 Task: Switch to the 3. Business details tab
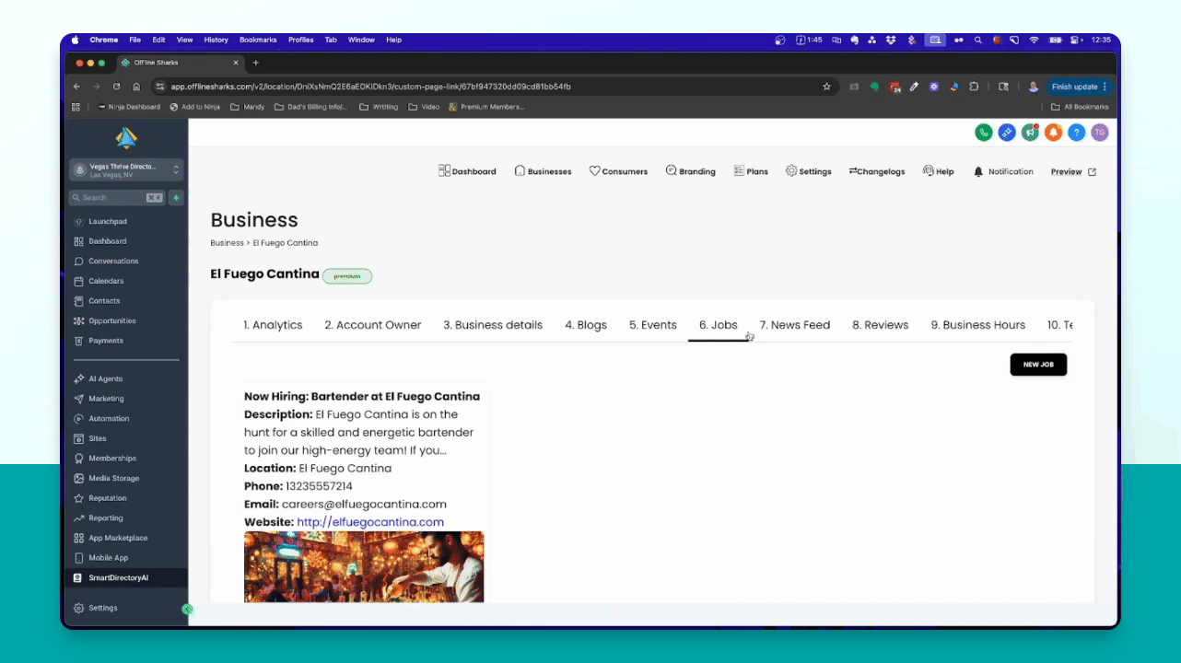[x=493, y=325]
